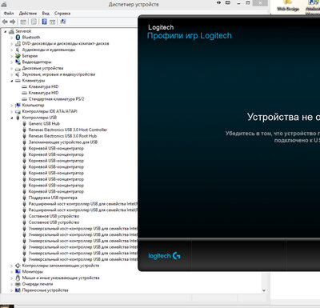
Task: Select Renesas Electronics USB 3.0 Host Controller
Action: (68, 130)
